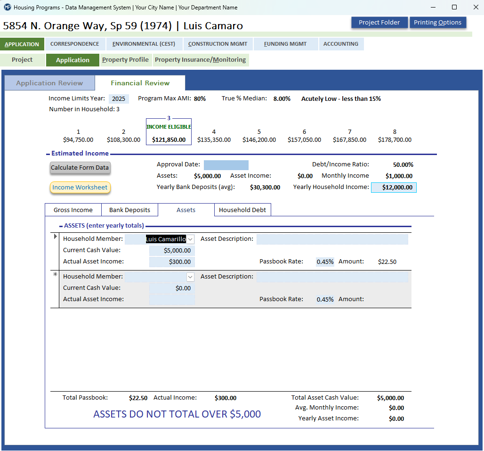
Task: Click new row Current Cash Value $0.00 field
Action: click(172, 288)
